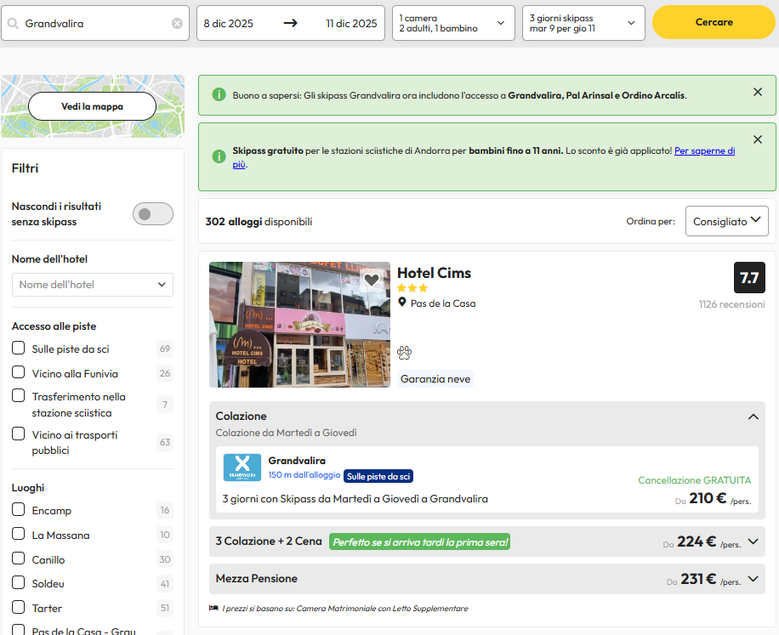Click Cancellazione GRATUITA text

tap(695, 480)
